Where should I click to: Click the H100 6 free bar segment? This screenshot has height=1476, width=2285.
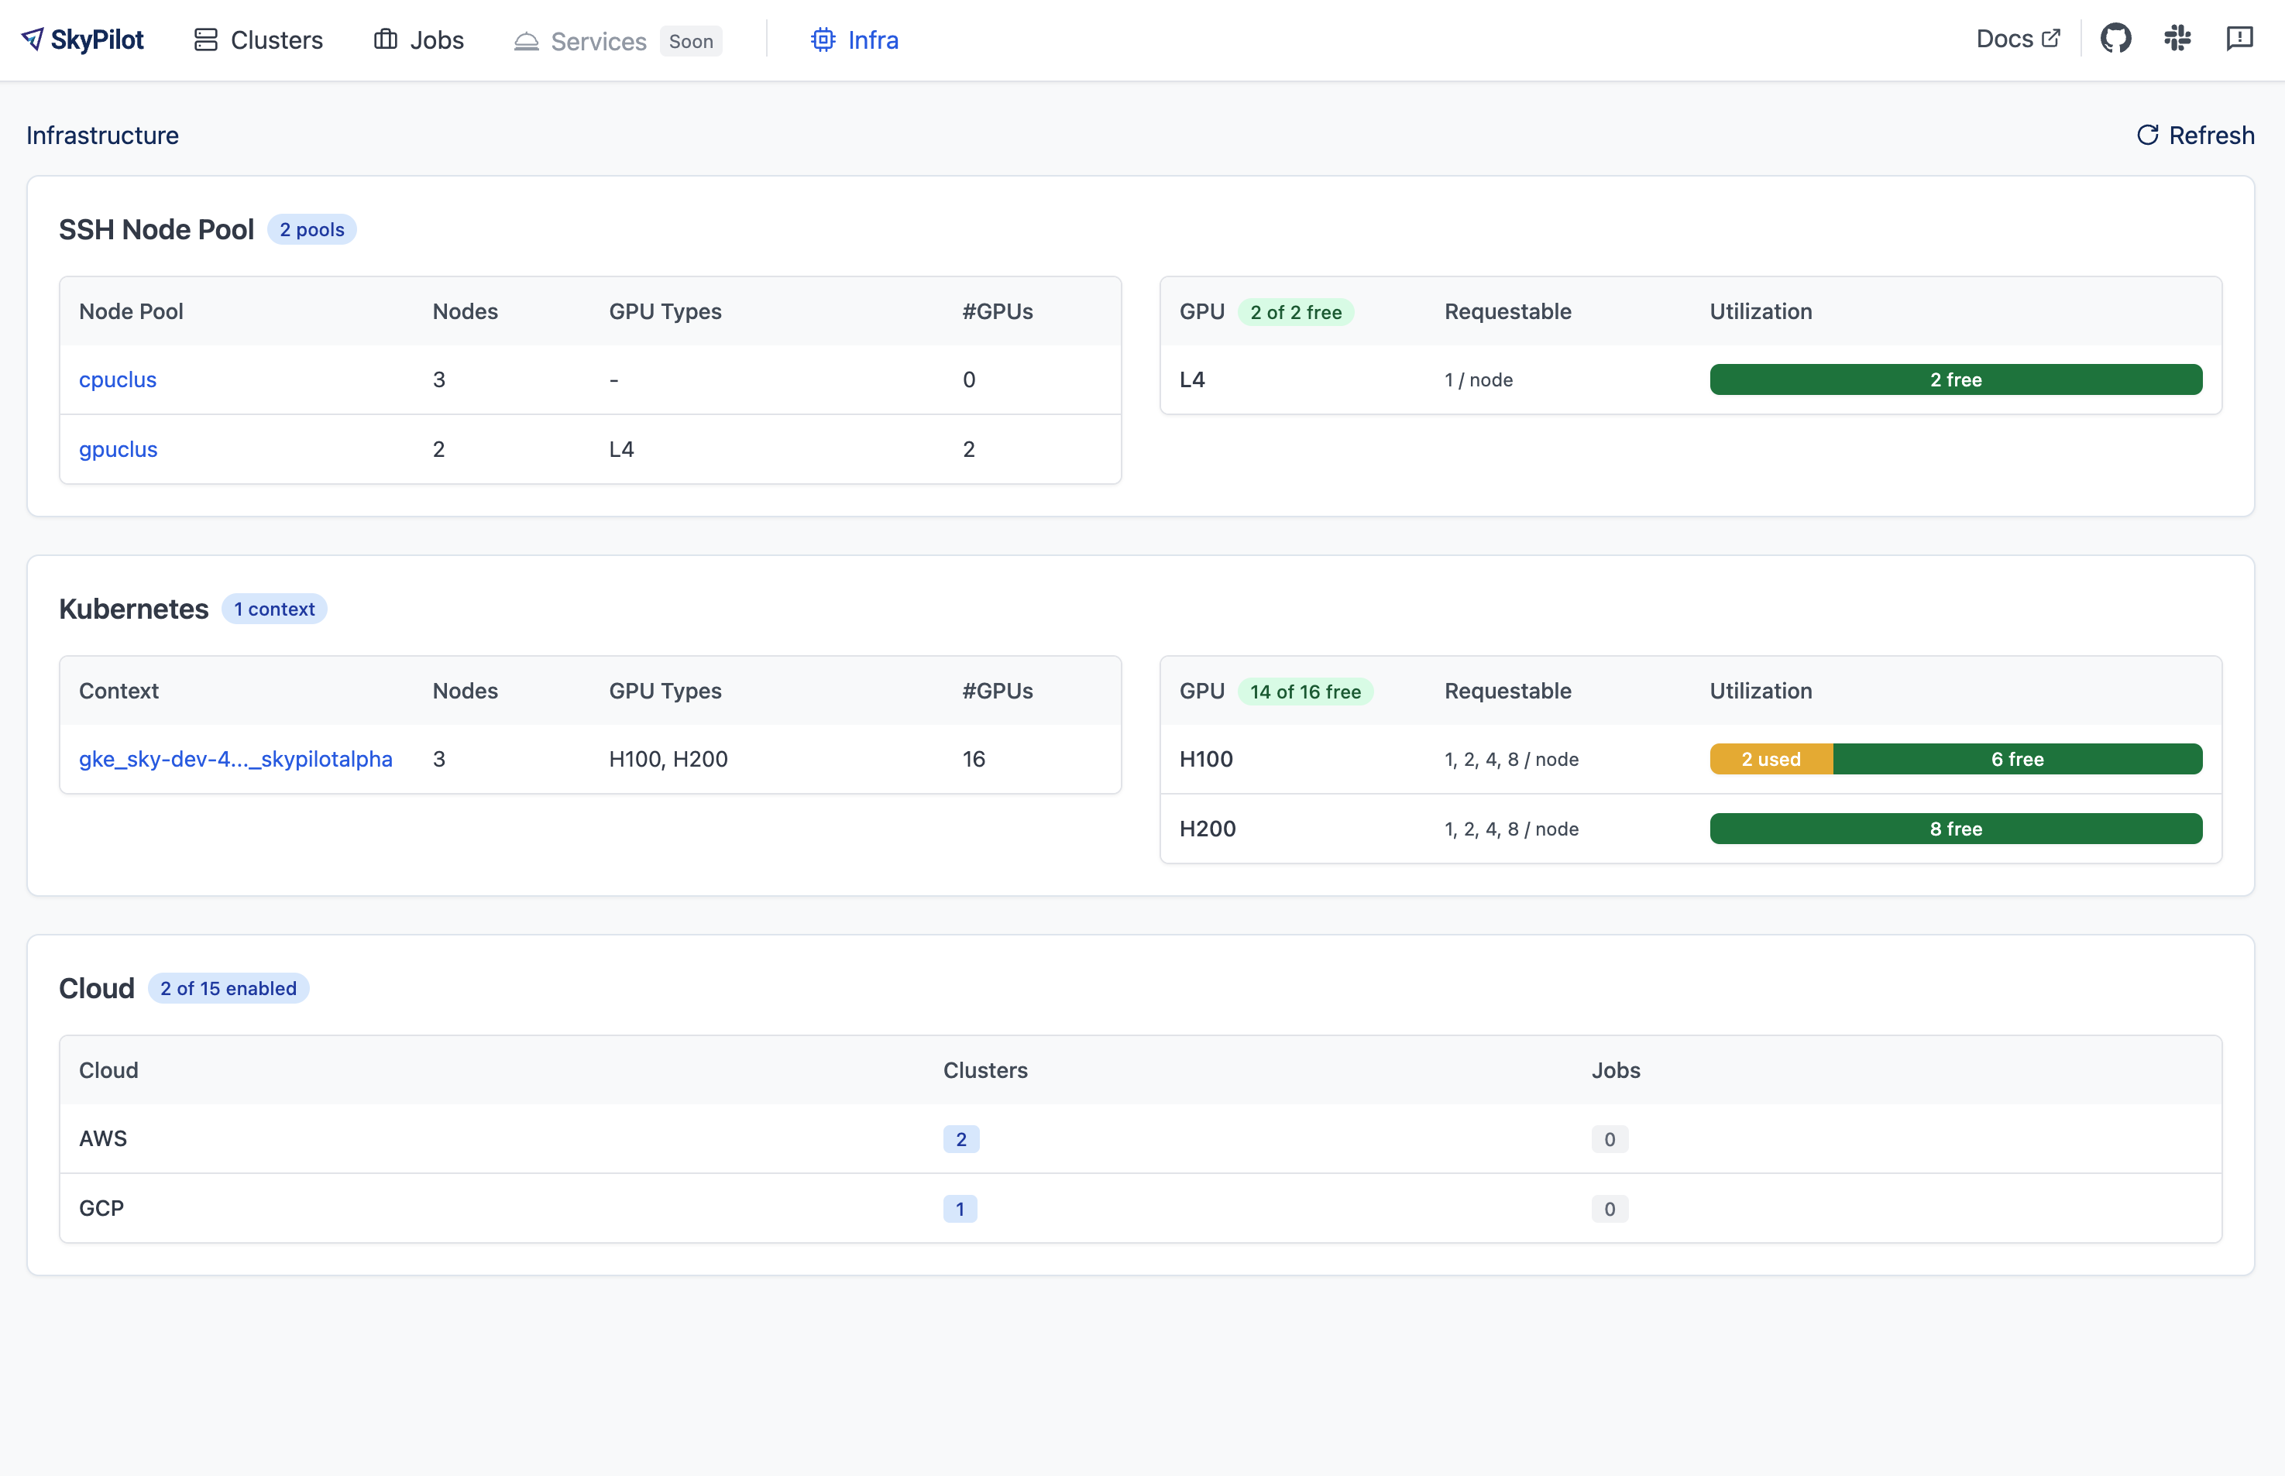(x=2018, y=759)
